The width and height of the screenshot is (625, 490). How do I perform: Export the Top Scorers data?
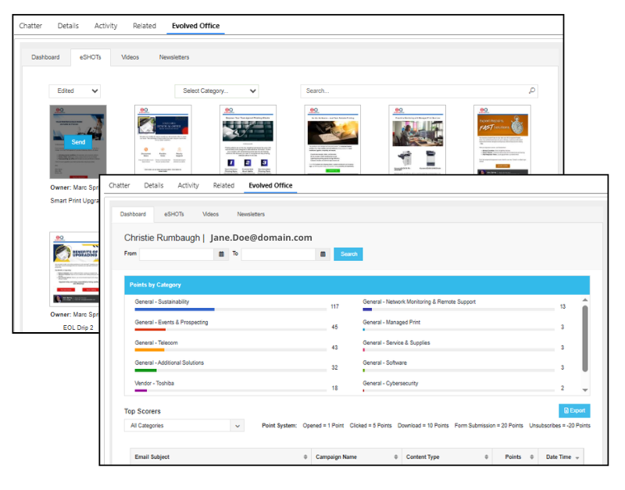574,410
